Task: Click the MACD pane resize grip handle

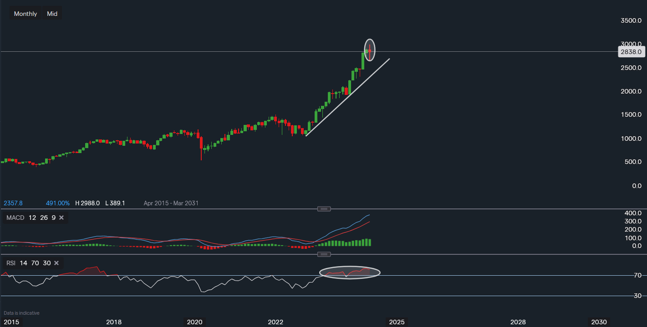Action: pos(324,209)
